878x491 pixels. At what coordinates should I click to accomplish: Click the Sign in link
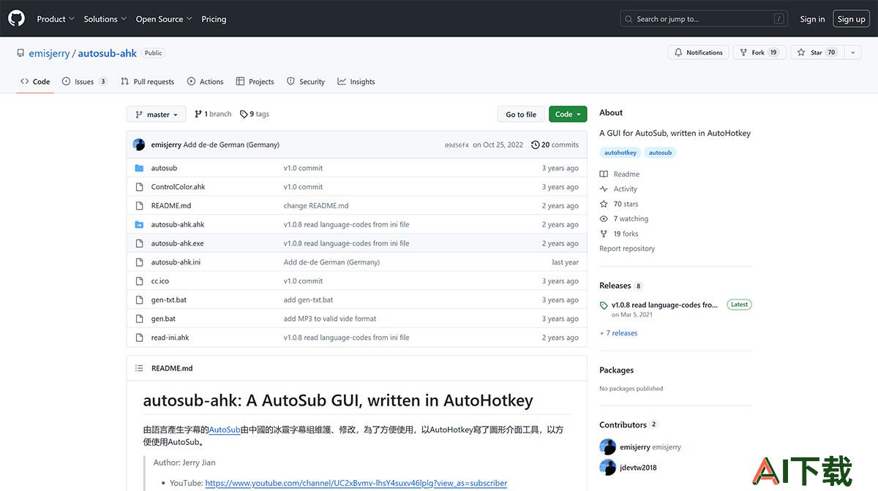(812, 19)
